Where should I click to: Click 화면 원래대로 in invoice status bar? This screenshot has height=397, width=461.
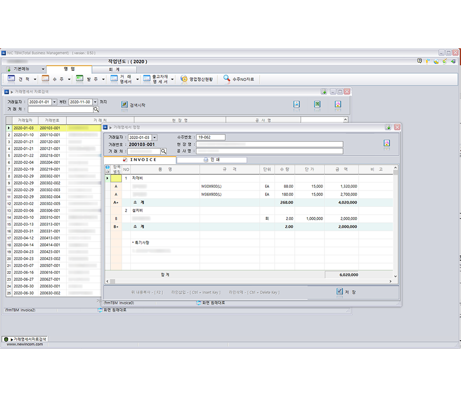[x=210, y=303]
